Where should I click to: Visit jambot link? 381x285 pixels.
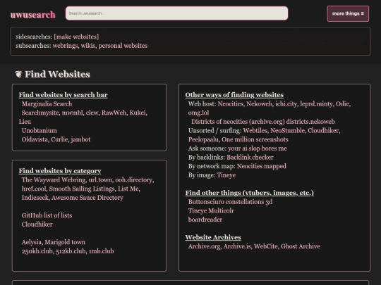click(81, 139)
